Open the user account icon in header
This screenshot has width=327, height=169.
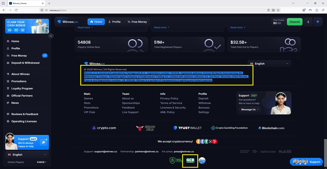coord(308,22)
